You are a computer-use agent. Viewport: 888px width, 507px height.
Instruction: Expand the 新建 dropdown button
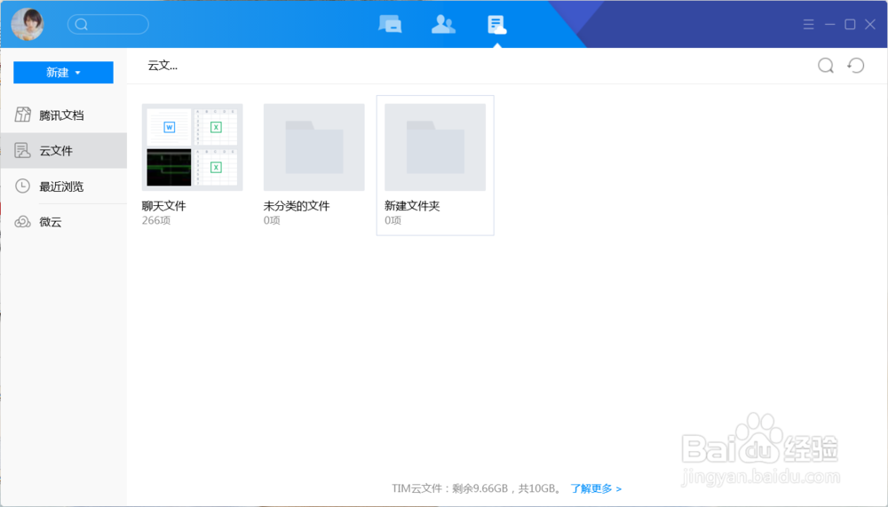(63, 73)
